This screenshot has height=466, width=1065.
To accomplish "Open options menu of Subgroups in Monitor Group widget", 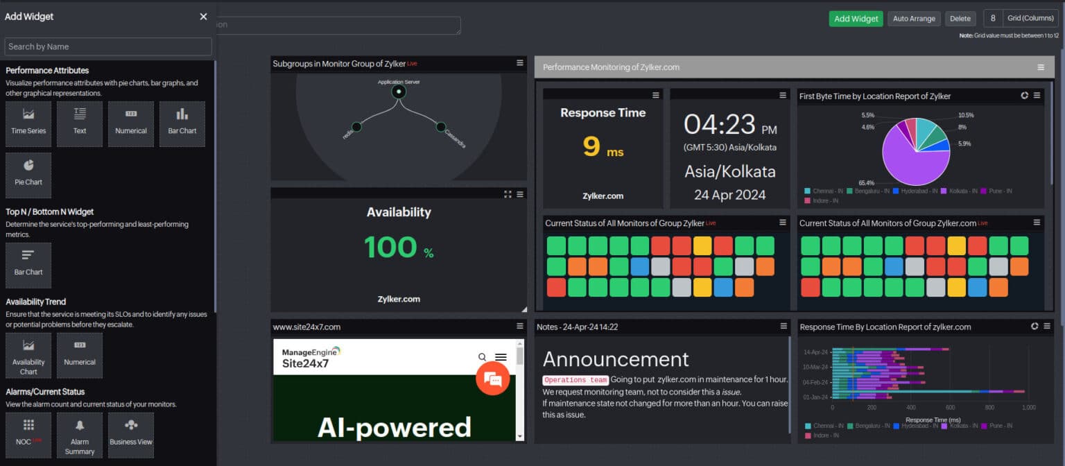I will click(519, 63).
